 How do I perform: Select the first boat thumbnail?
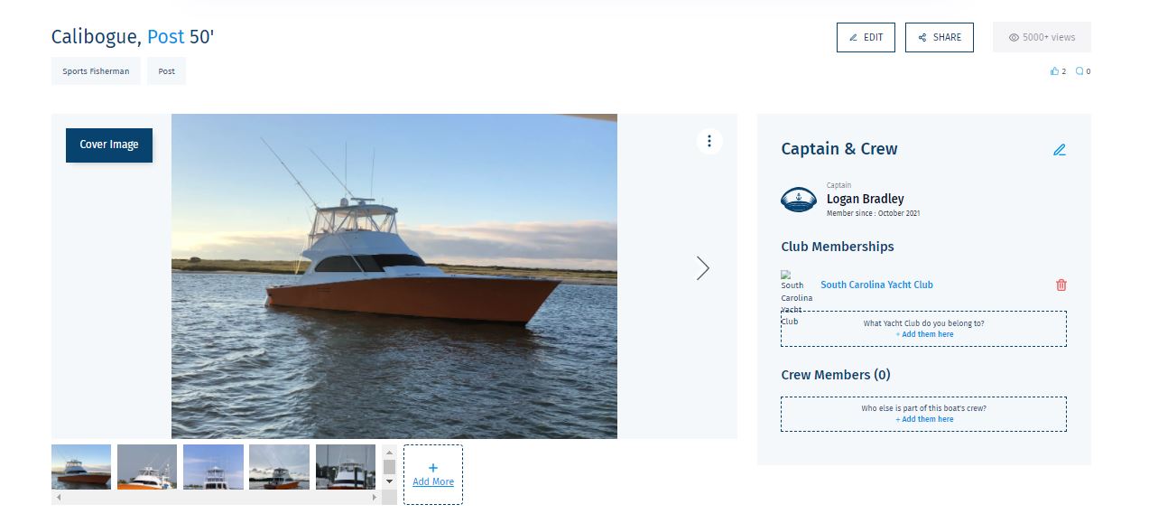[81, 467]
